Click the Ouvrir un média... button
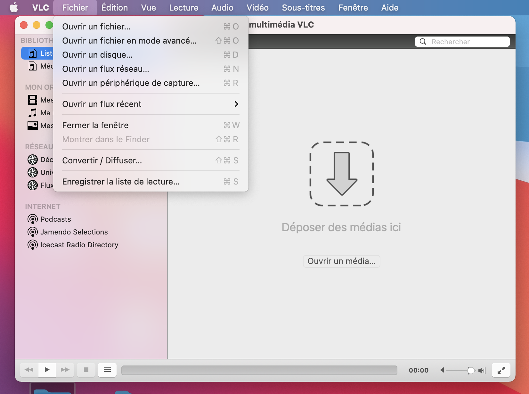The image size is (529, 394). tap(341, 261)
